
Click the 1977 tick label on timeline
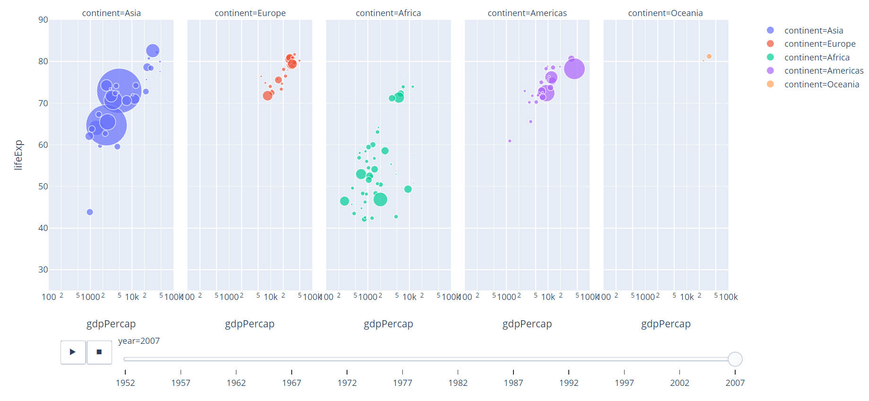pos(403,383)
